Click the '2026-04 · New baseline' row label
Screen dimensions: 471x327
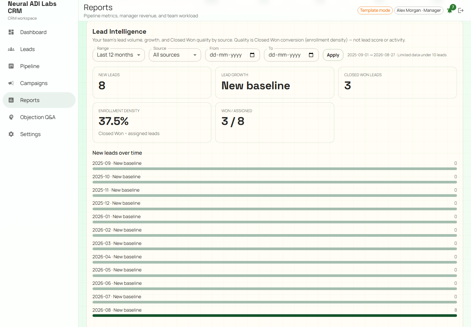[x=117, y=257]
